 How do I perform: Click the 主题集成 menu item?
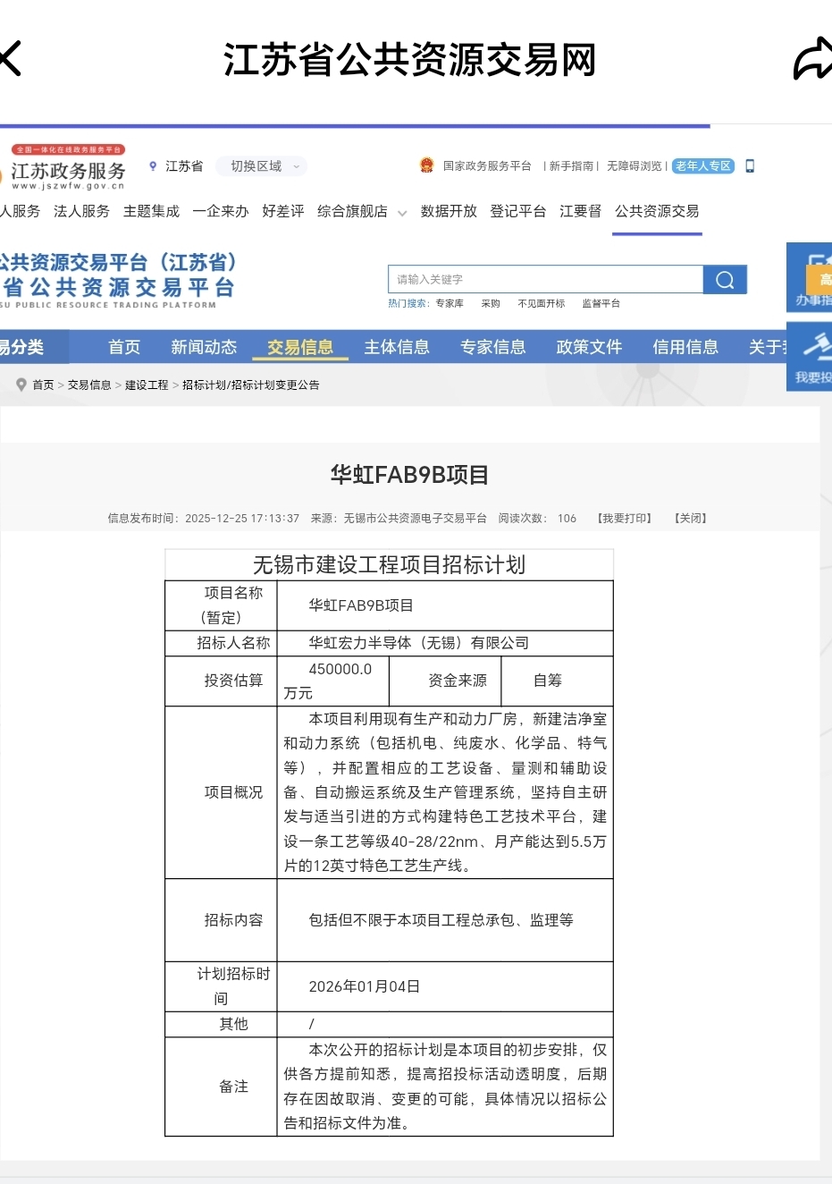coord(151,211)
